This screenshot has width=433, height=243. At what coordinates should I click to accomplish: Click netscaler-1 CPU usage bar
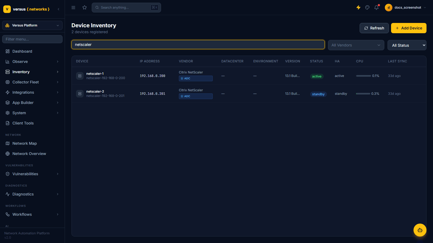[363, 76]
